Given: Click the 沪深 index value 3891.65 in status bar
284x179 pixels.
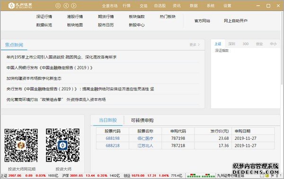Looking at the screenshot, I should (x=76, y=176).
